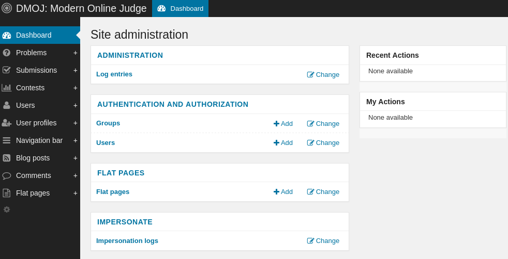Select Flat pages in the sidebar menu
This screenshot has height=259, width=508.
(33, 193)
